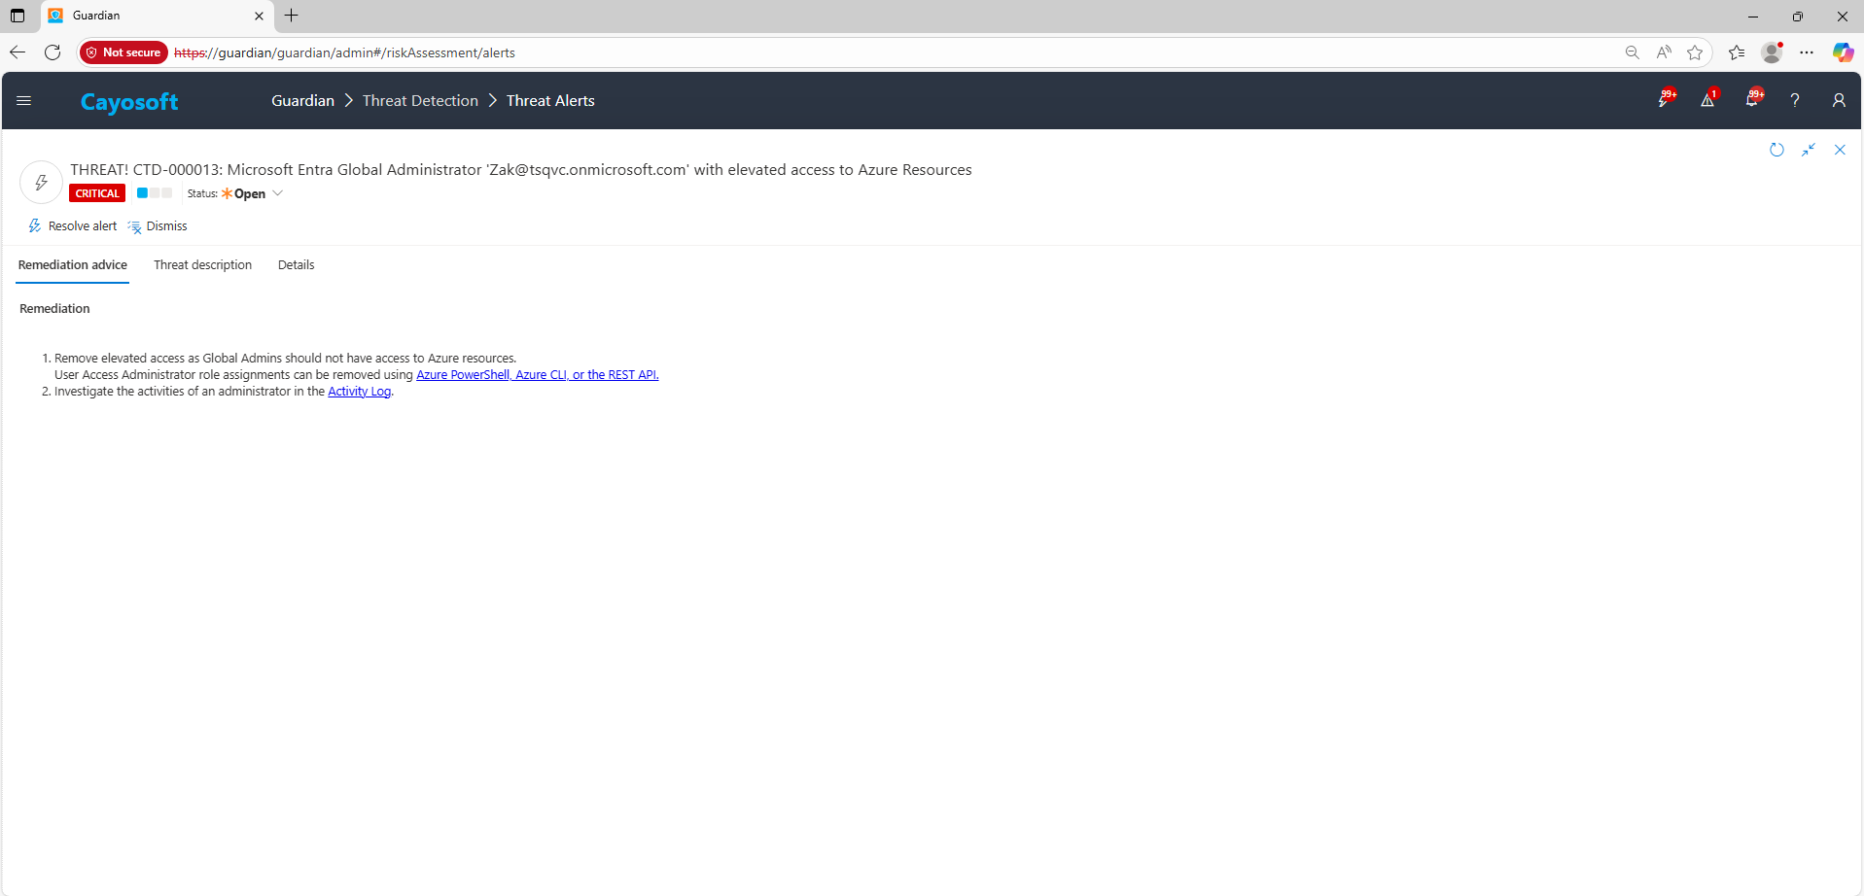
Task: Open the warning triangle alerts icon
Action: click(x=1707, y=100)
